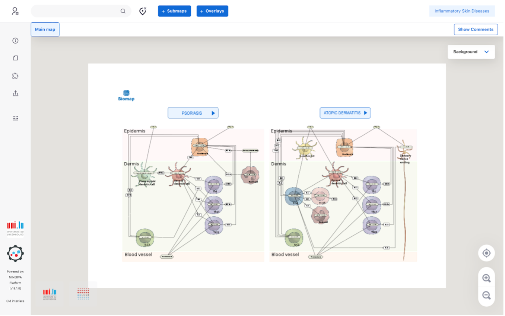Recenter map with the location target button

[486, 253]
